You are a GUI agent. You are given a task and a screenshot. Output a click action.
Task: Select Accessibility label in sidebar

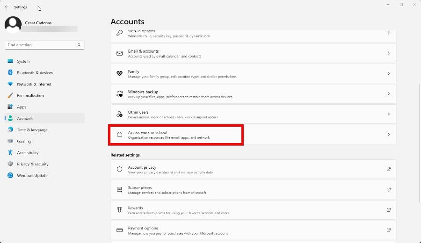(x=28, y=153)
